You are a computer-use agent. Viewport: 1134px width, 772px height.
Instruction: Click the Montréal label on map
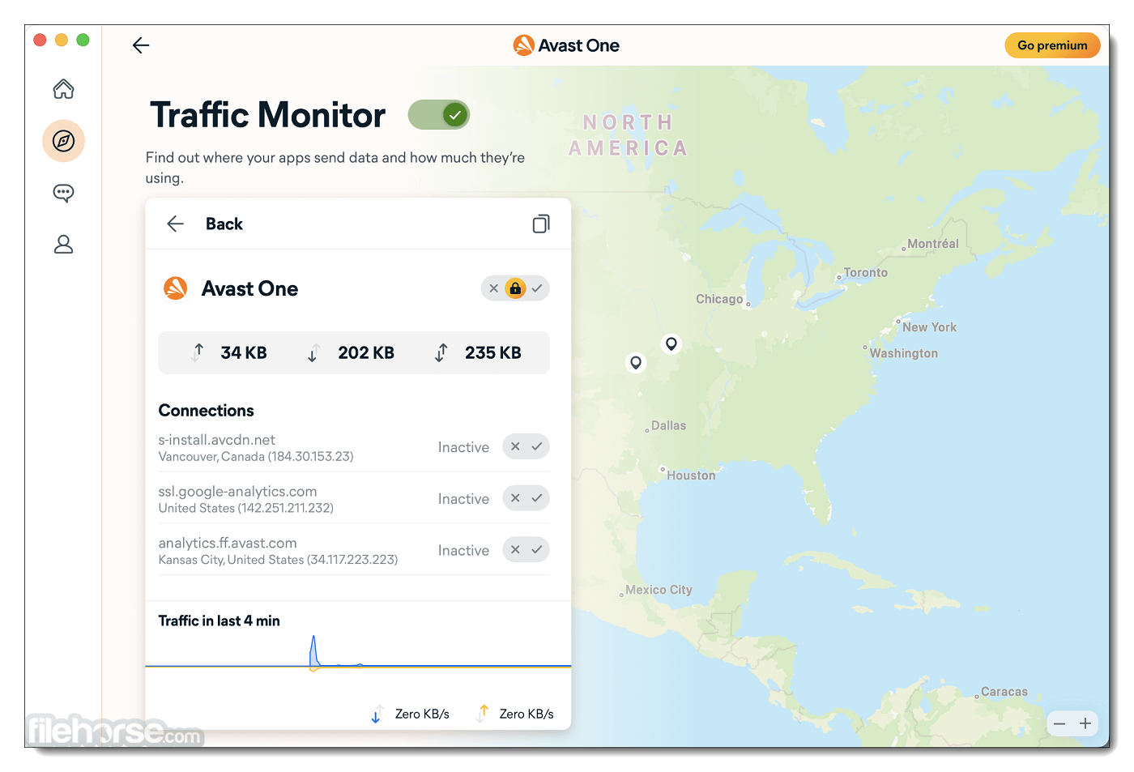pyautogui.click(x=933, y=244)
